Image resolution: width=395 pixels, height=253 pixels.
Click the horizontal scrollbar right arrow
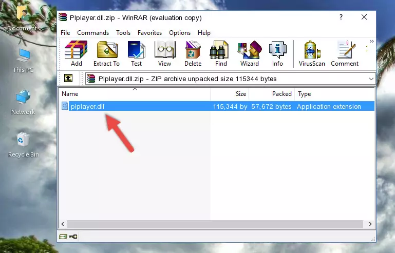click(370, 224)
